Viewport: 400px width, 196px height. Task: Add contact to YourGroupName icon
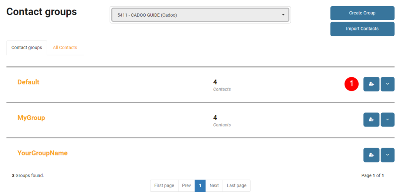(371, 155)
